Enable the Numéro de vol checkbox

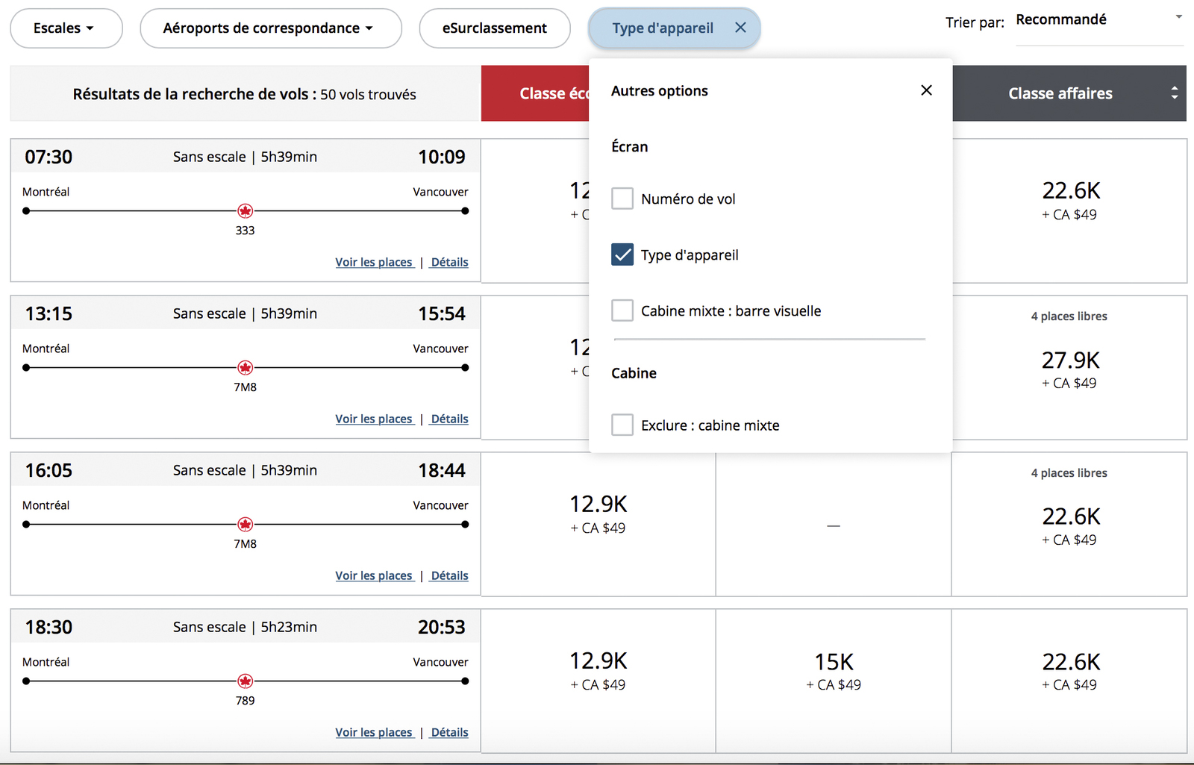tap(622, 199)
